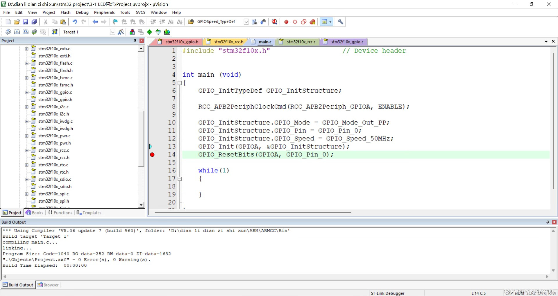Select the Rebuild all target files icon
558x296 pixels.
point(26,32)
